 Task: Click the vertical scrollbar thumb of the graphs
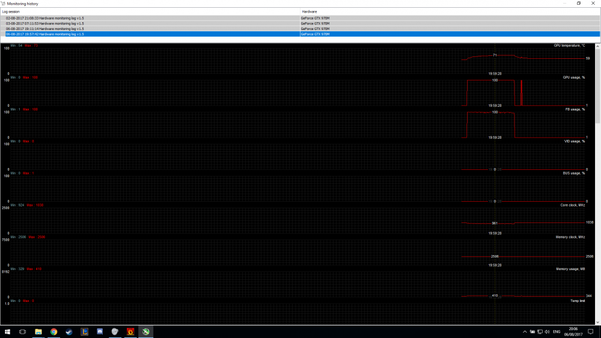(597, 86)
